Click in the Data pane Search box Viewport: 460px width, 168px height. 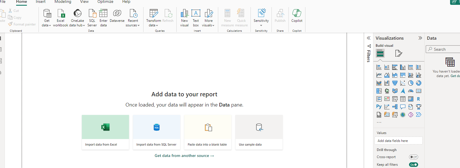[x=443, y=49]
